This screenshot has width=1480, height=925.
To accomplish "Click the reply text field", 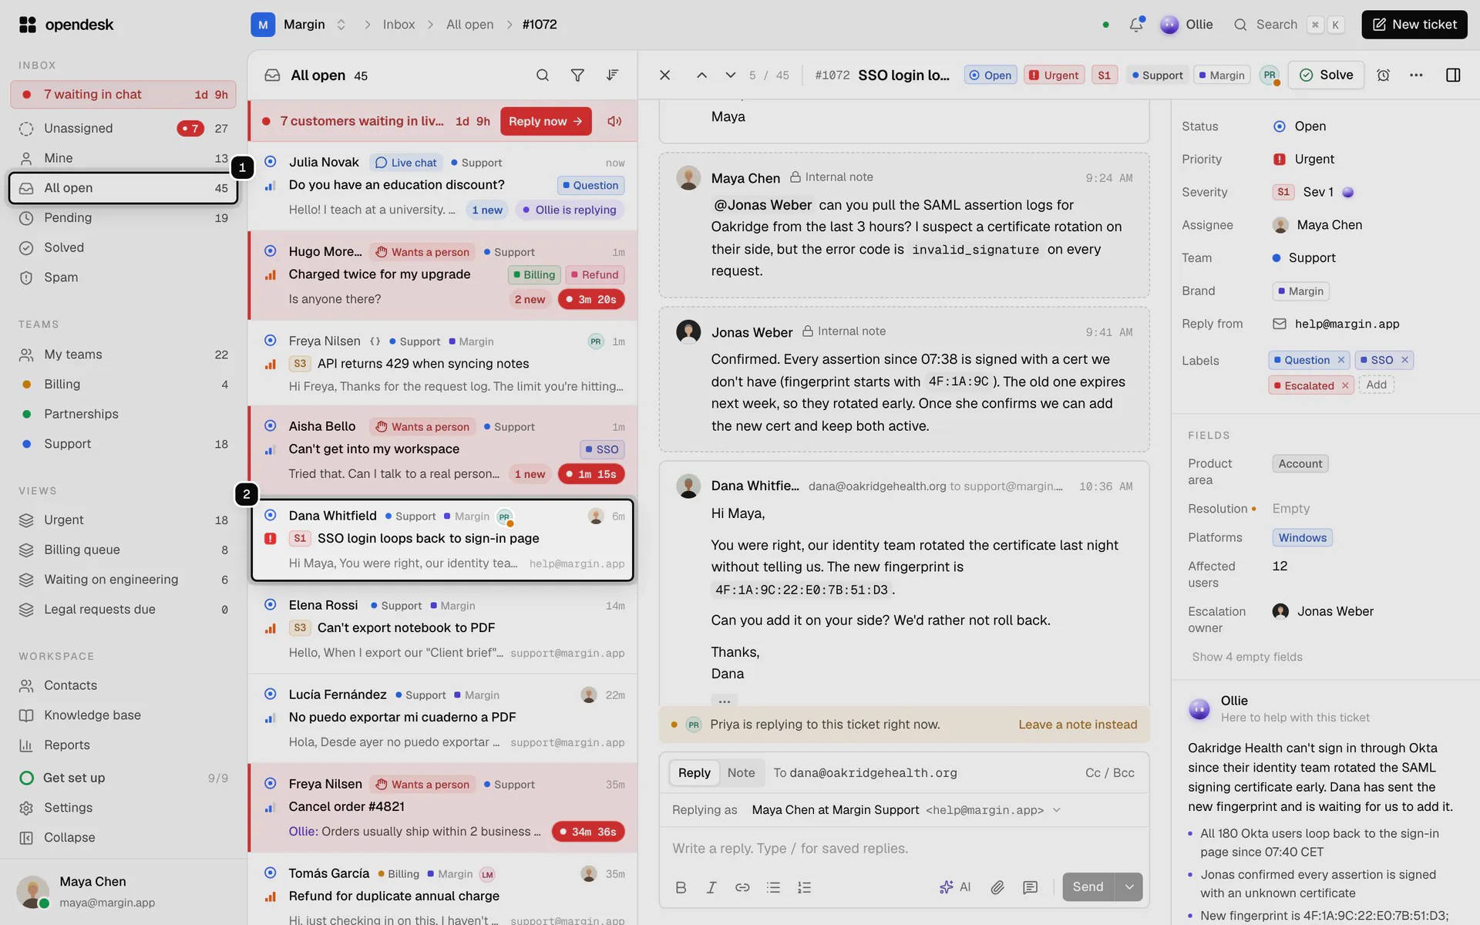I will 904,849.
